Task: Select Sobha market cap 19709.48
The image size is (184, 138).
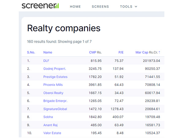Action: (152, 117)
